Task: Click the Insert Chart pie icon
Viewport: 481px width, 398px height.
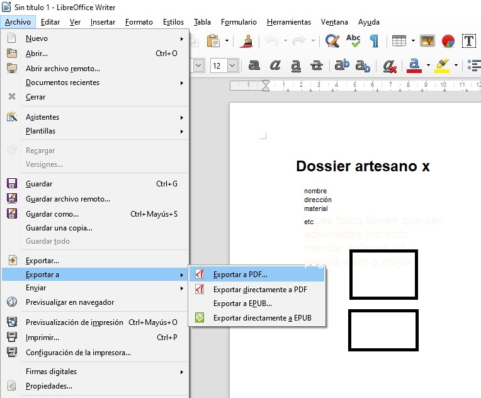Action: [x=448, y=41]
